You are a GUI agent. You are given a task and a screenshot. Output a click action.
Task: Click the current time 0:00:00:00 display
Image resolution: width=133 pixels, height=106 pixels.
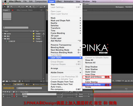(x=9, y=88)
